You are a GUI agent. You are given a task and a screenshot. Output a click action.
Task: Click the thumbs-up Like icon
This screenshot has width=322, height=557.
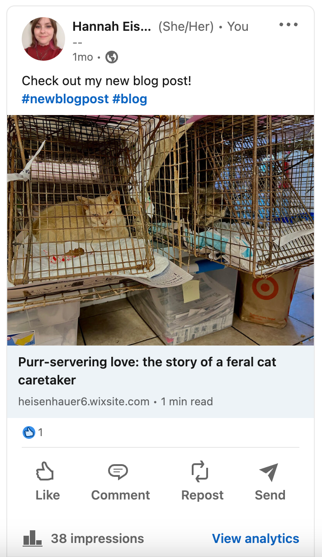pyautogui.click(x=45, y=471)
